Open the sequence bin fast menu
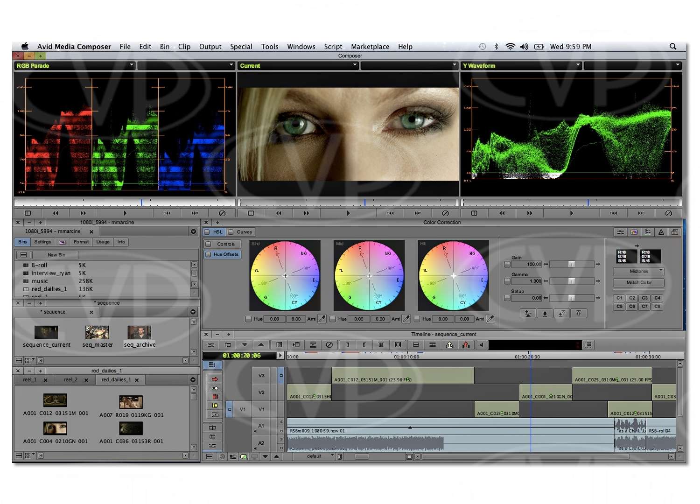Screen dimensions: 700x504 click(x=193, y=312)
